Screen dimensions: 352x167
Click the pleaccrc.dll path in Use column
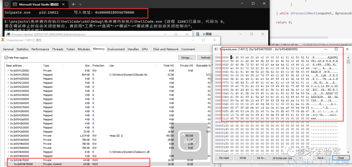129,152
